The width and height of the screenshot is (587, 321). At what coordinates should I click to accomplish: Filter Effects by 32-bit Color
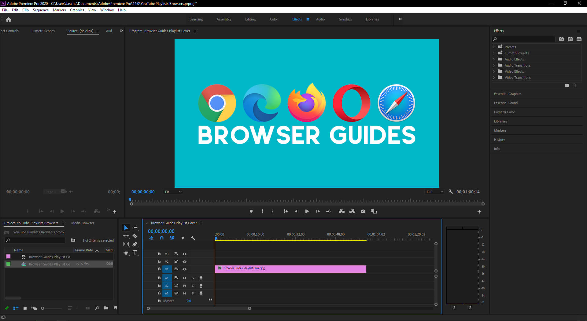click(570, 39)
